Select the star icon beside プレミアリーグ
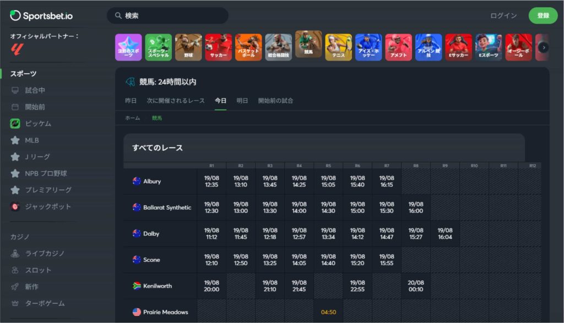This screenshot has height=323, width=564. coord(15,190)
